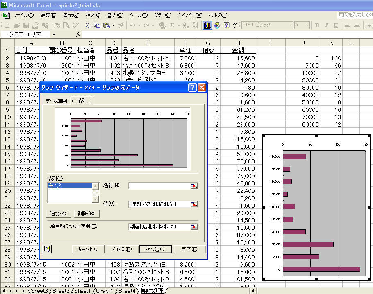The image size is (373, 294).
Task: Click the AutoSum sigma icon
Action: [x=172, y=25]
